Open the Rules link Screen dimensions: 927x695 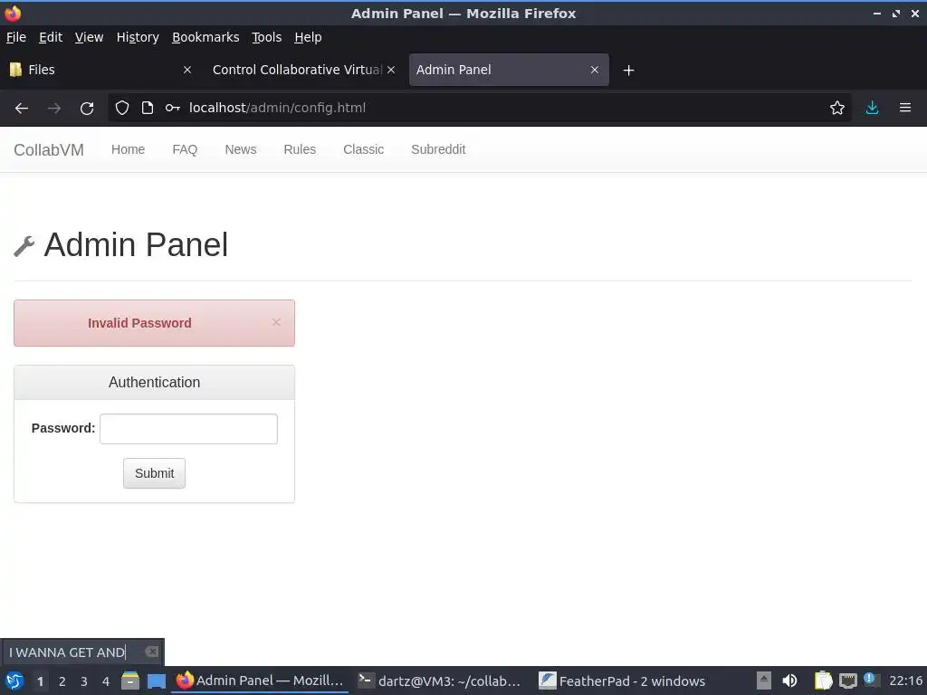click(x=300, y=149)
